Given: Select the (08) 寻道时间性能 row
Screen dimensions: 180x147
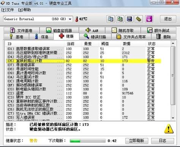Looking at the screenshot, I should (84, 69).
